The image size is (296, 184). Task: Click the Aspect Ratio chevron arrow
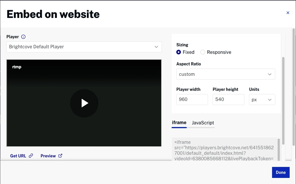point(270,74)
